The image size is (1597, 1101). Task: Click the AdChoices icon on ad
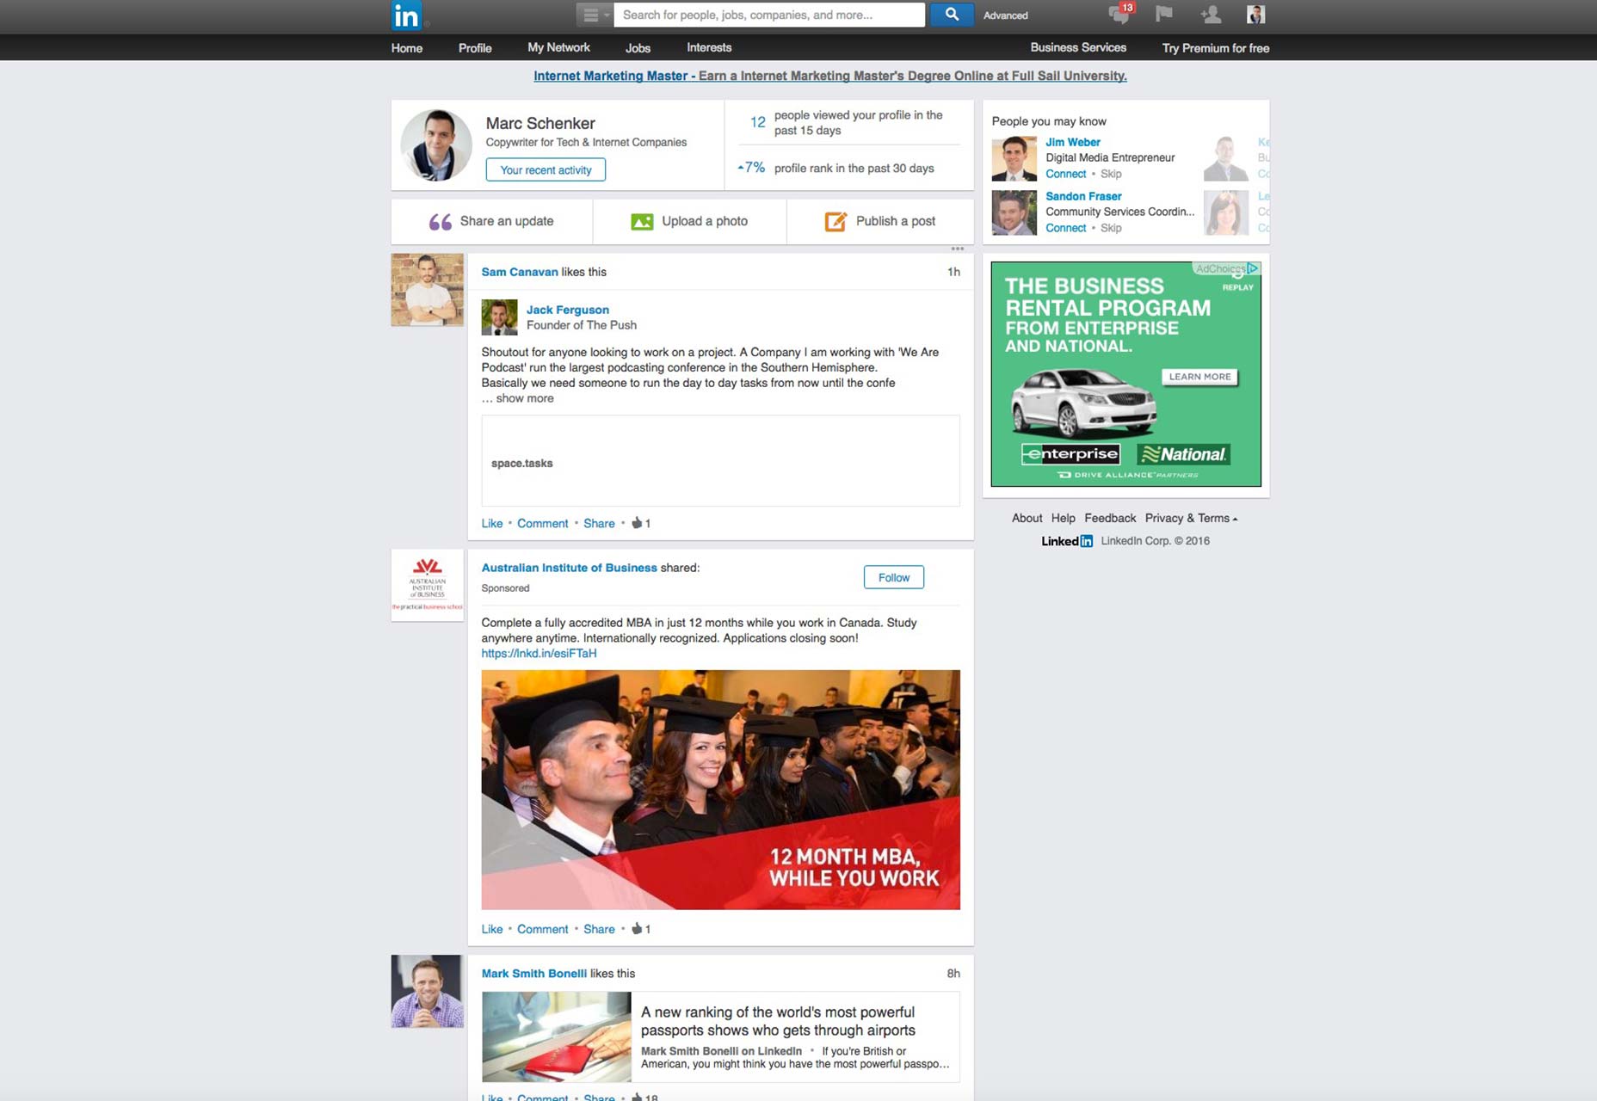(1253, 268)
